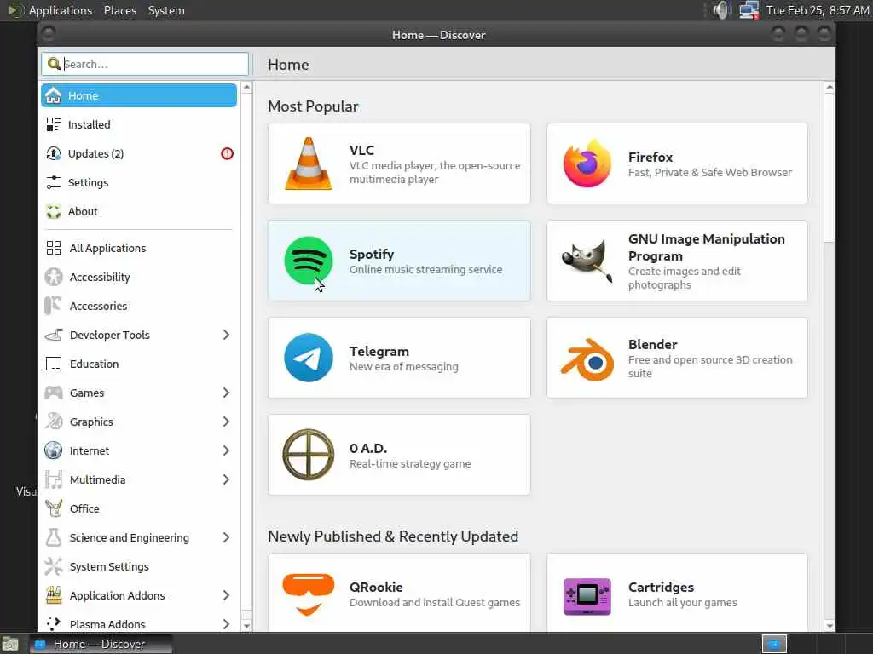Screen dimensions: 873x654
Task: Expand the Developer Tools chevron
Action: coord(226,335)
